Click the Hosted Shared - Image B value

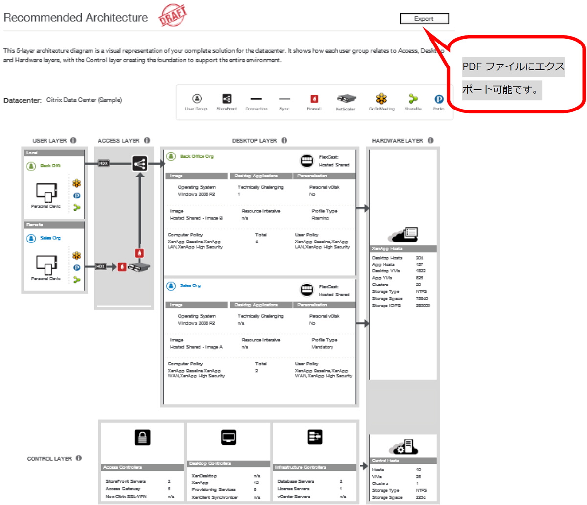pos(196,218)
